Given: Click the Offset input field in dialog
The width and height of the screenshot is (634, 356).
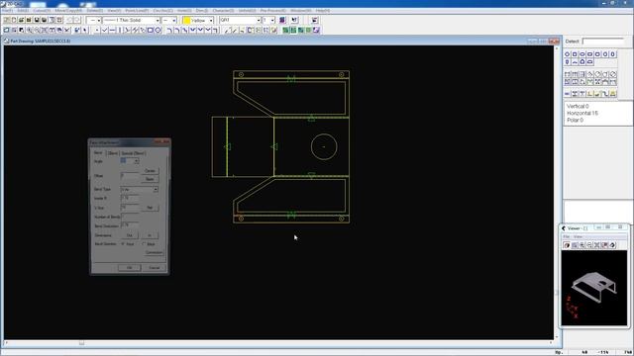Looking at the screenshot, I should click(x=130, y=176).
